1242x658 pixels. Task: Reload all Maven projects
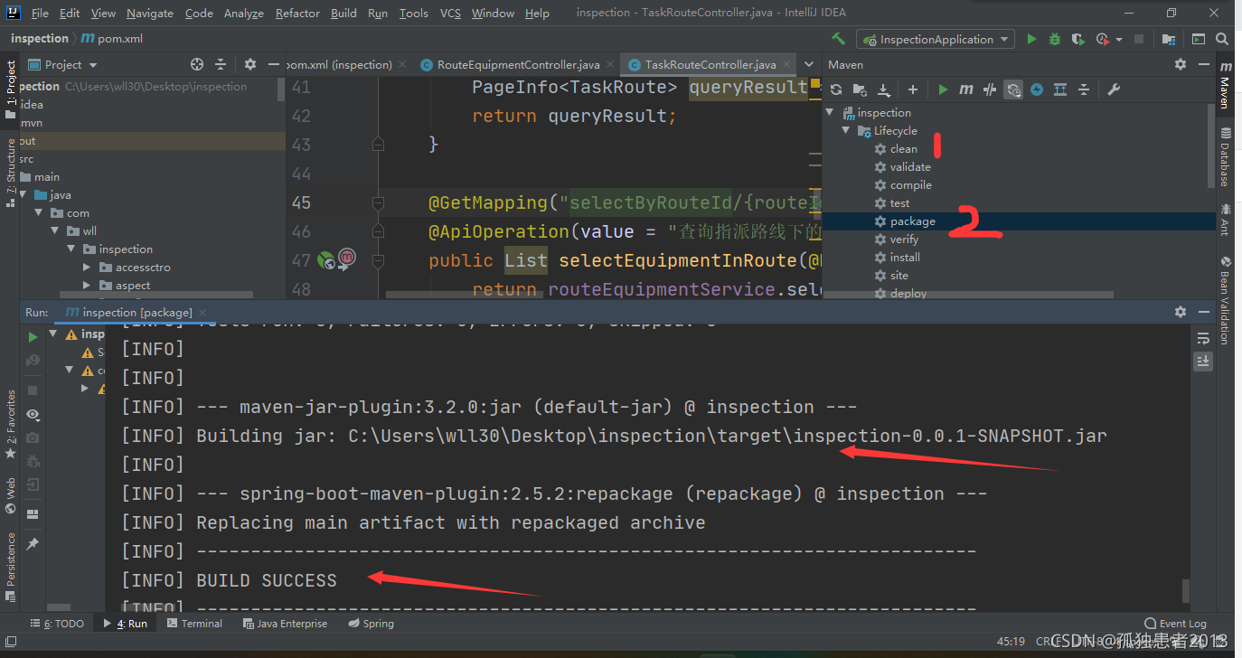[x=836, y=89]
